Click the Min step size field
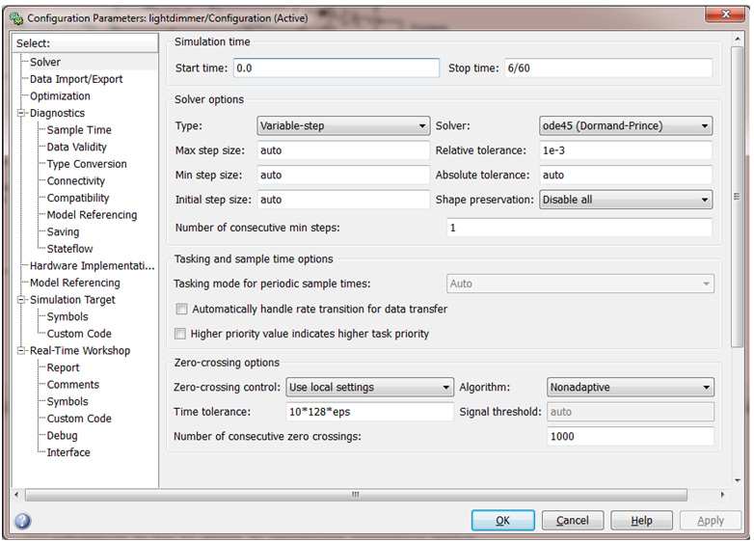The height and width of the screenshot is (542, 754). tap(343, 176)
